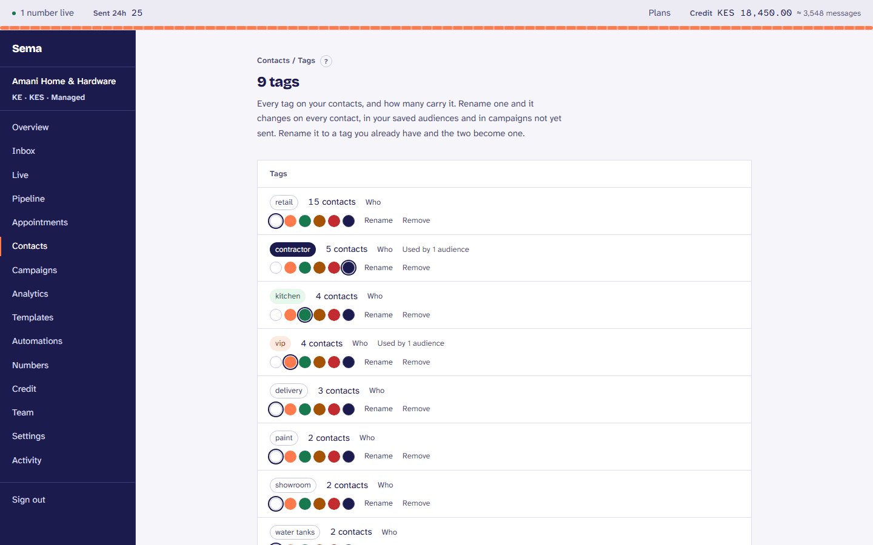Click the Contacts breadcrumb link
This screenshot has height=545, width=873.
[273, 61]
